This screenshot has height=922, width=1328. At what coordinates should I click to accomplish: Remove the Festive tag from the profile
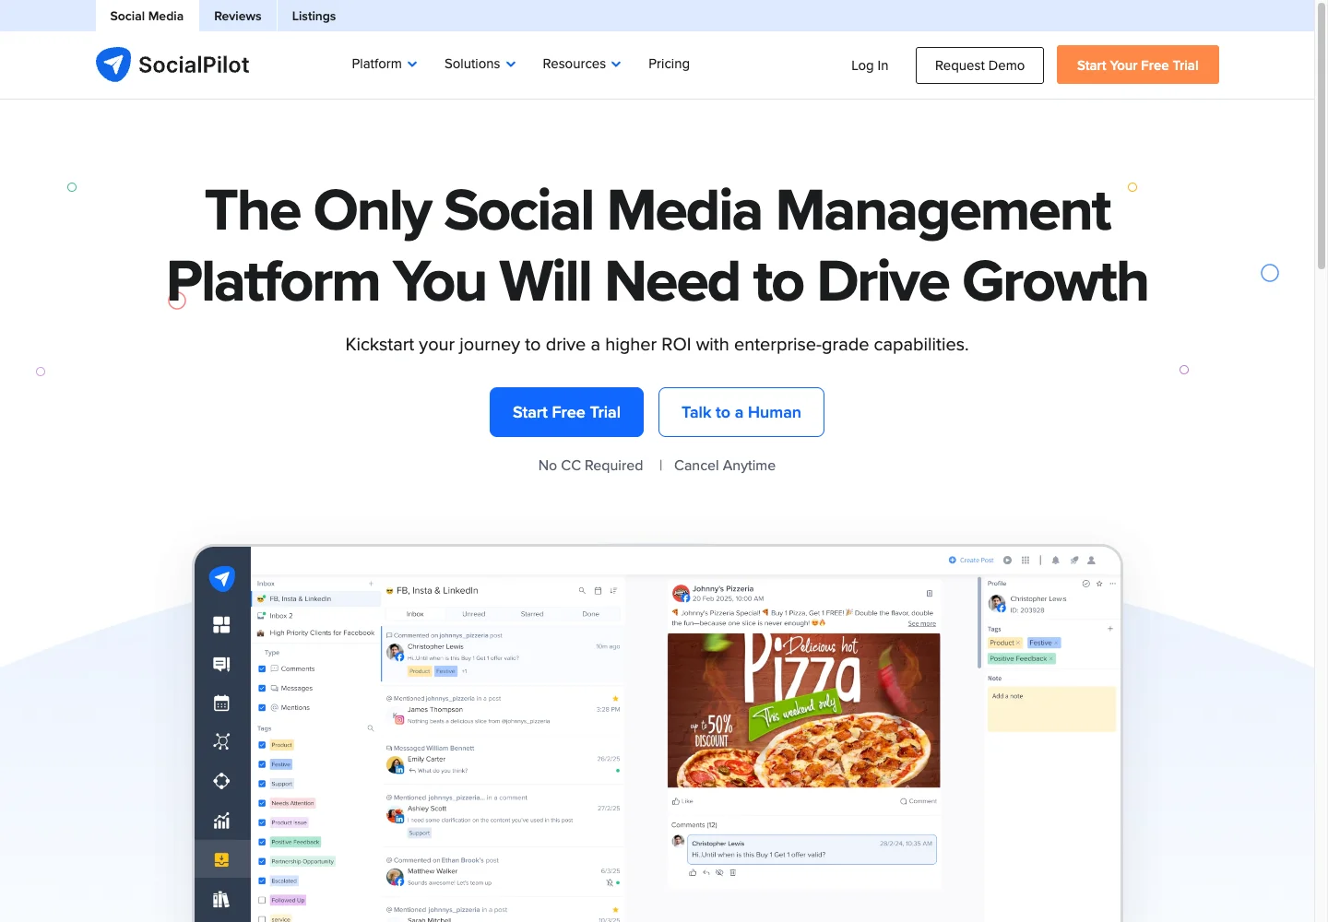pos(1056,643)
